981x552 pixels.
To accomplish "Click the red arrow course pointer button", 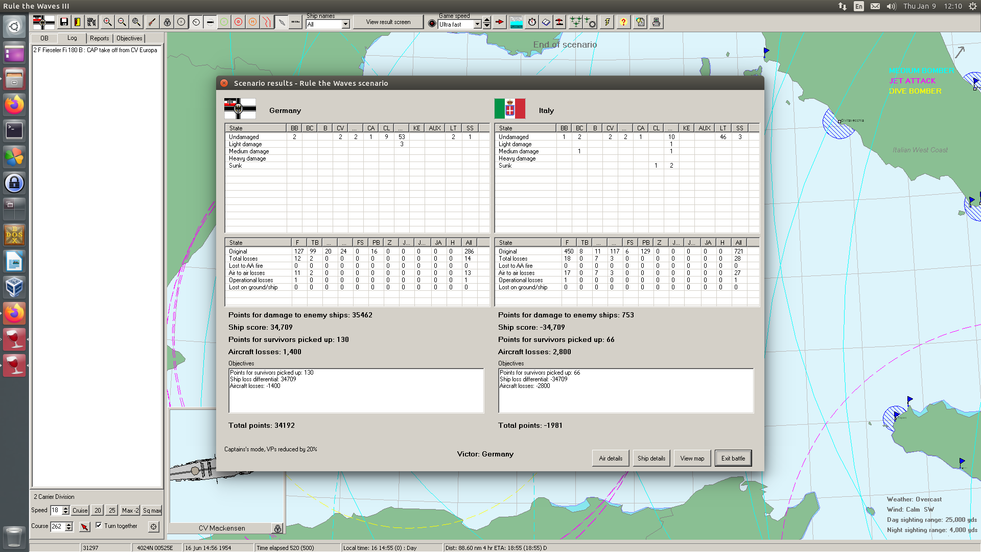I will point(85,526).
